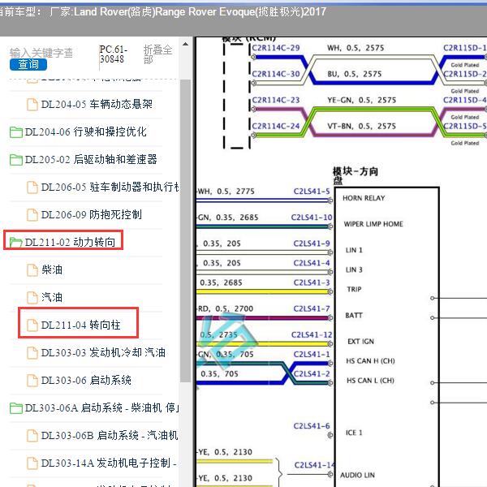Click connector label C2LS41-3

coord(312,282)
